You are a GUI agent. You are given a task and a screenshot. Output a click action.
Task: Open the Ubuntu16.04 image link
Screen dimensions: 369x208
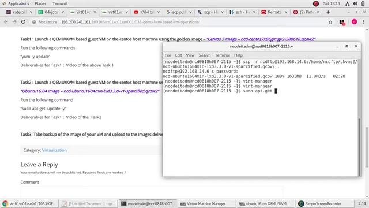(x=90, y=91)
